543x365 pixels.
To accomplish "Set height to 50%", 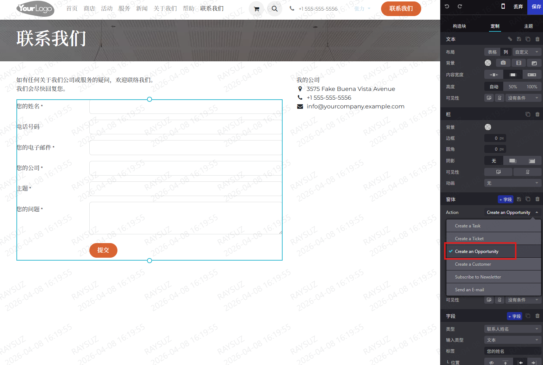I will (x=513, y=87).
